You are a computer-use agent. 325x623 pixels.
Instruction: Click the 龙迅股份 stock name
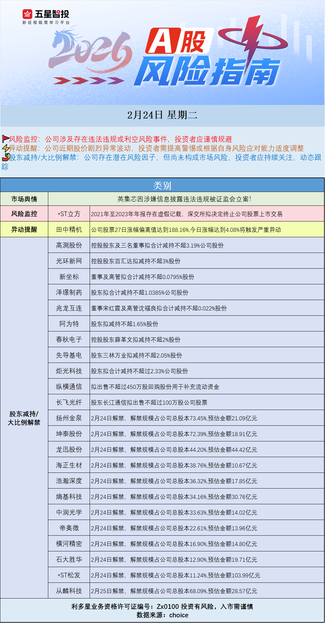click(x=69, y=450)
